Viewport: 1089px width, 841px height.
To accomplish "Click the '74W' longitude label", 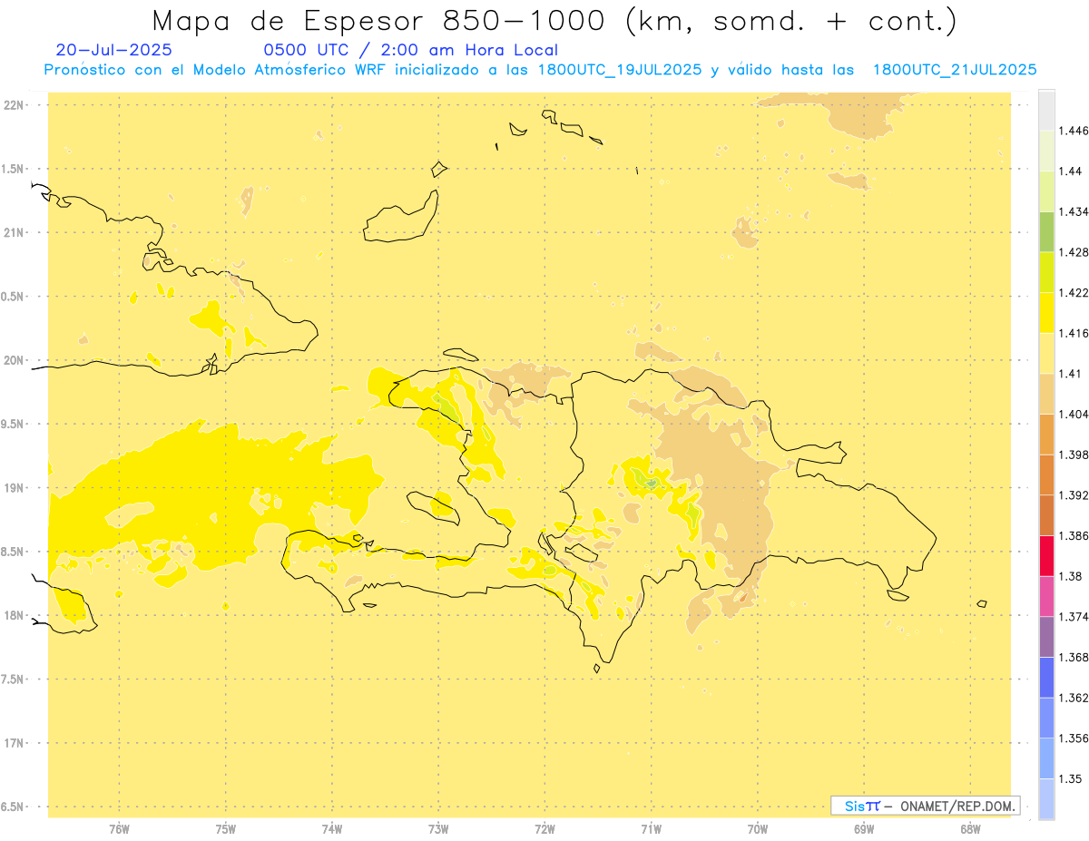I will point(332,829).
